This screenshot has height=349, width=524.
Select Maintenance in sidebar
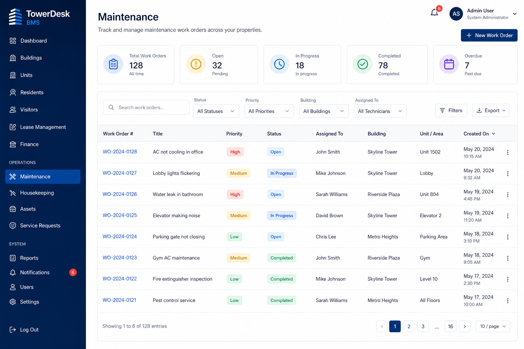pos(43,177)
